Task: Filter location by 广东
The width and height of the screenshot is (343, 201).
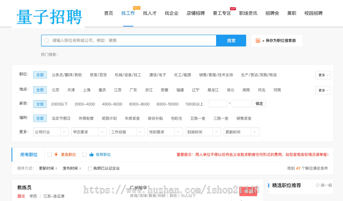Action: click(133, 90)
